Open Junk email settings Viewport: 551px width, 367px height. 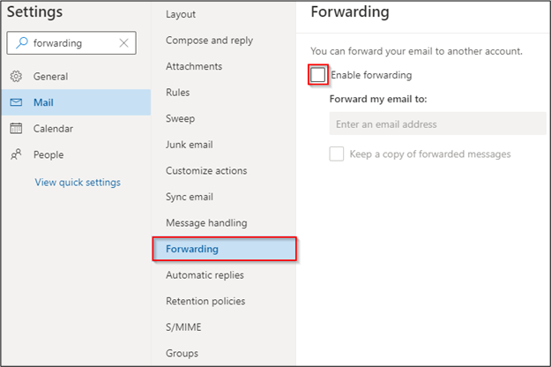[190, 145]
